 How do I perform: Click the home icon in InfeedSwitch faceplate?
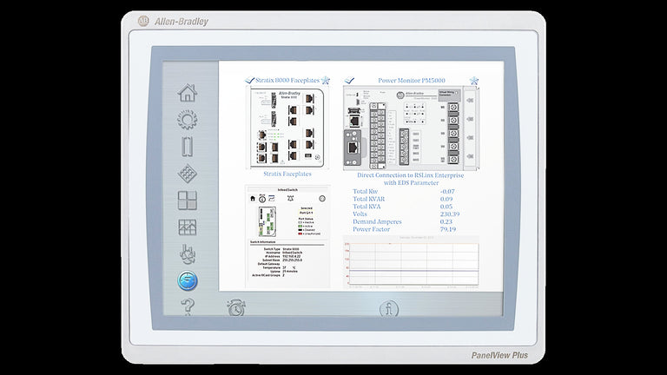(x=253, y=199)
